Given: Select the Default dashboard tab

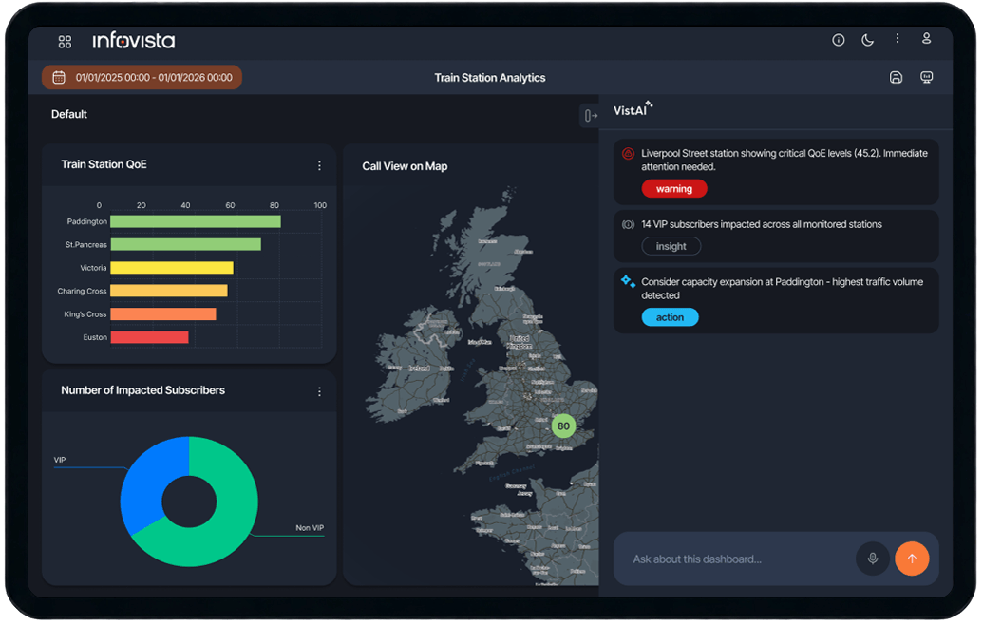Looking at the screenshot, I should point(68,113).
